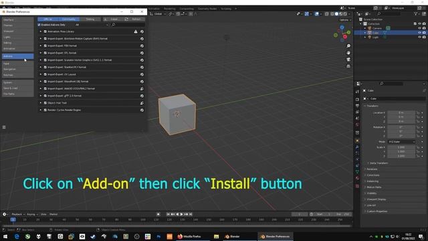Expand the Animation: Pose Library add-on details
428x241 pixels.
41,31
